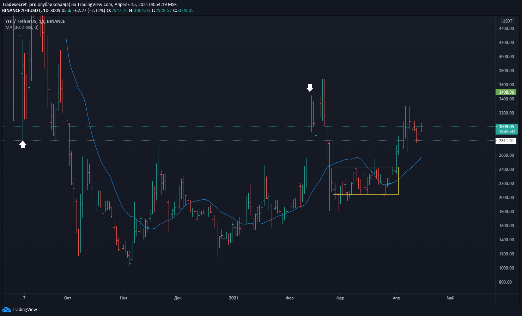
Task: Click the 2400.00 price axis value
Action: [506, 169]
